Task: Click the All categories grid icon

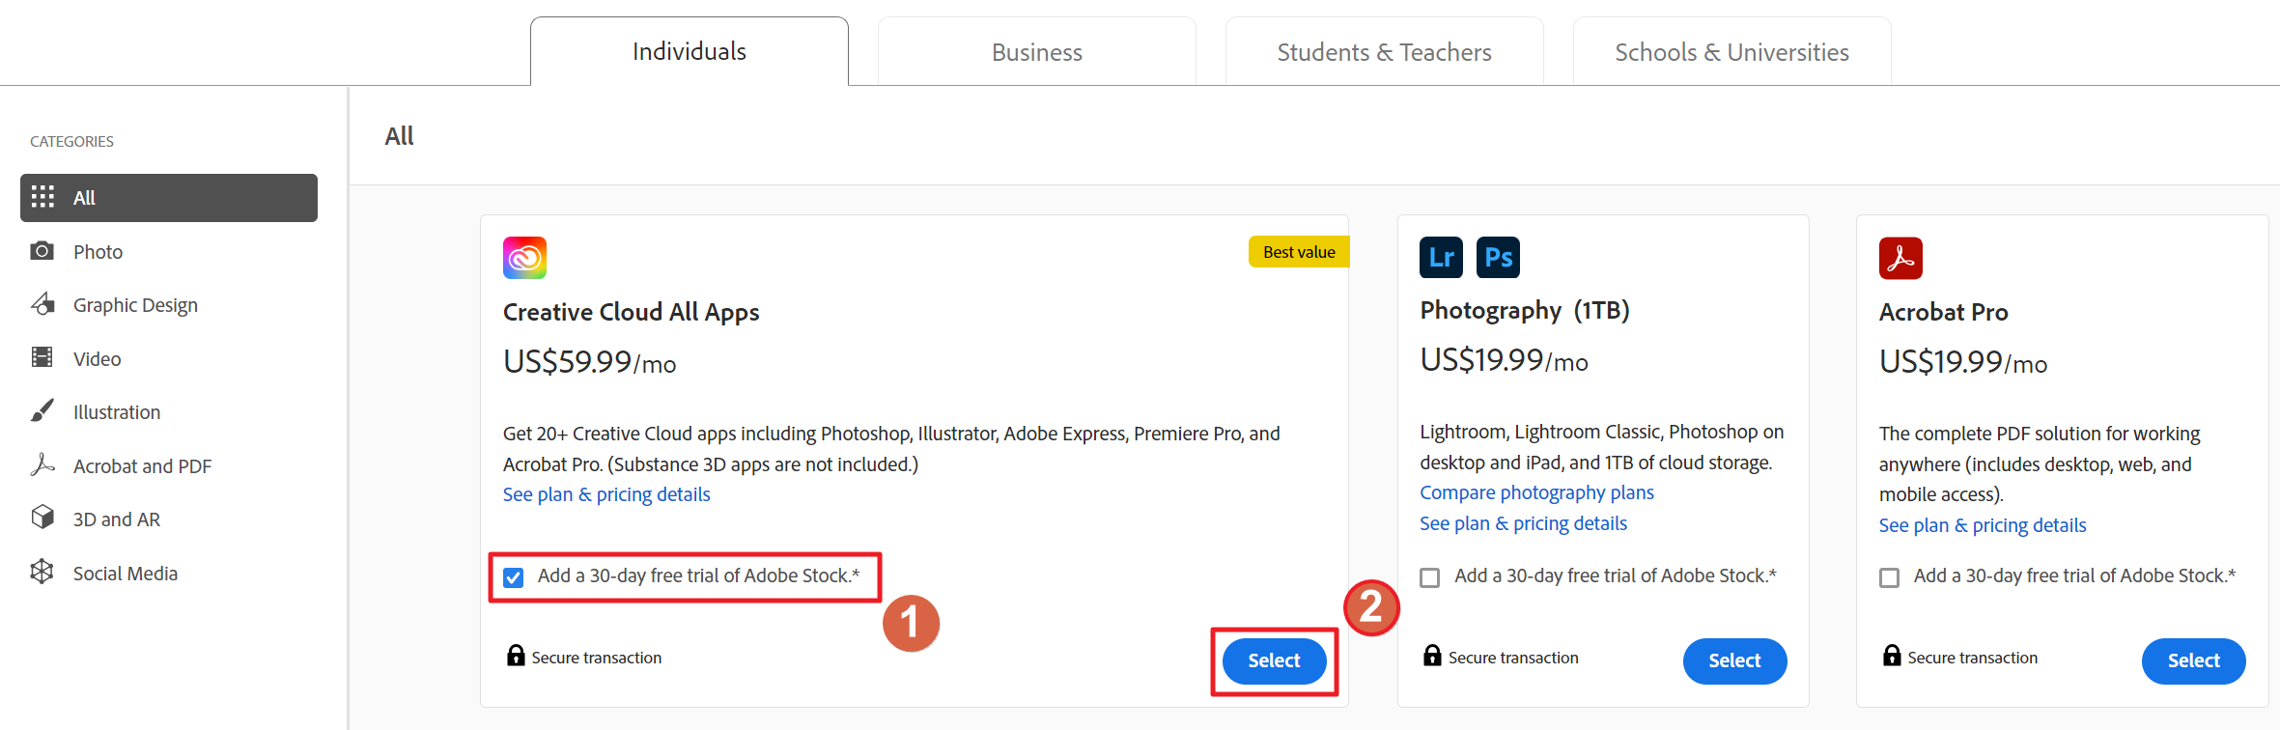Action: [x=42, y=197]
